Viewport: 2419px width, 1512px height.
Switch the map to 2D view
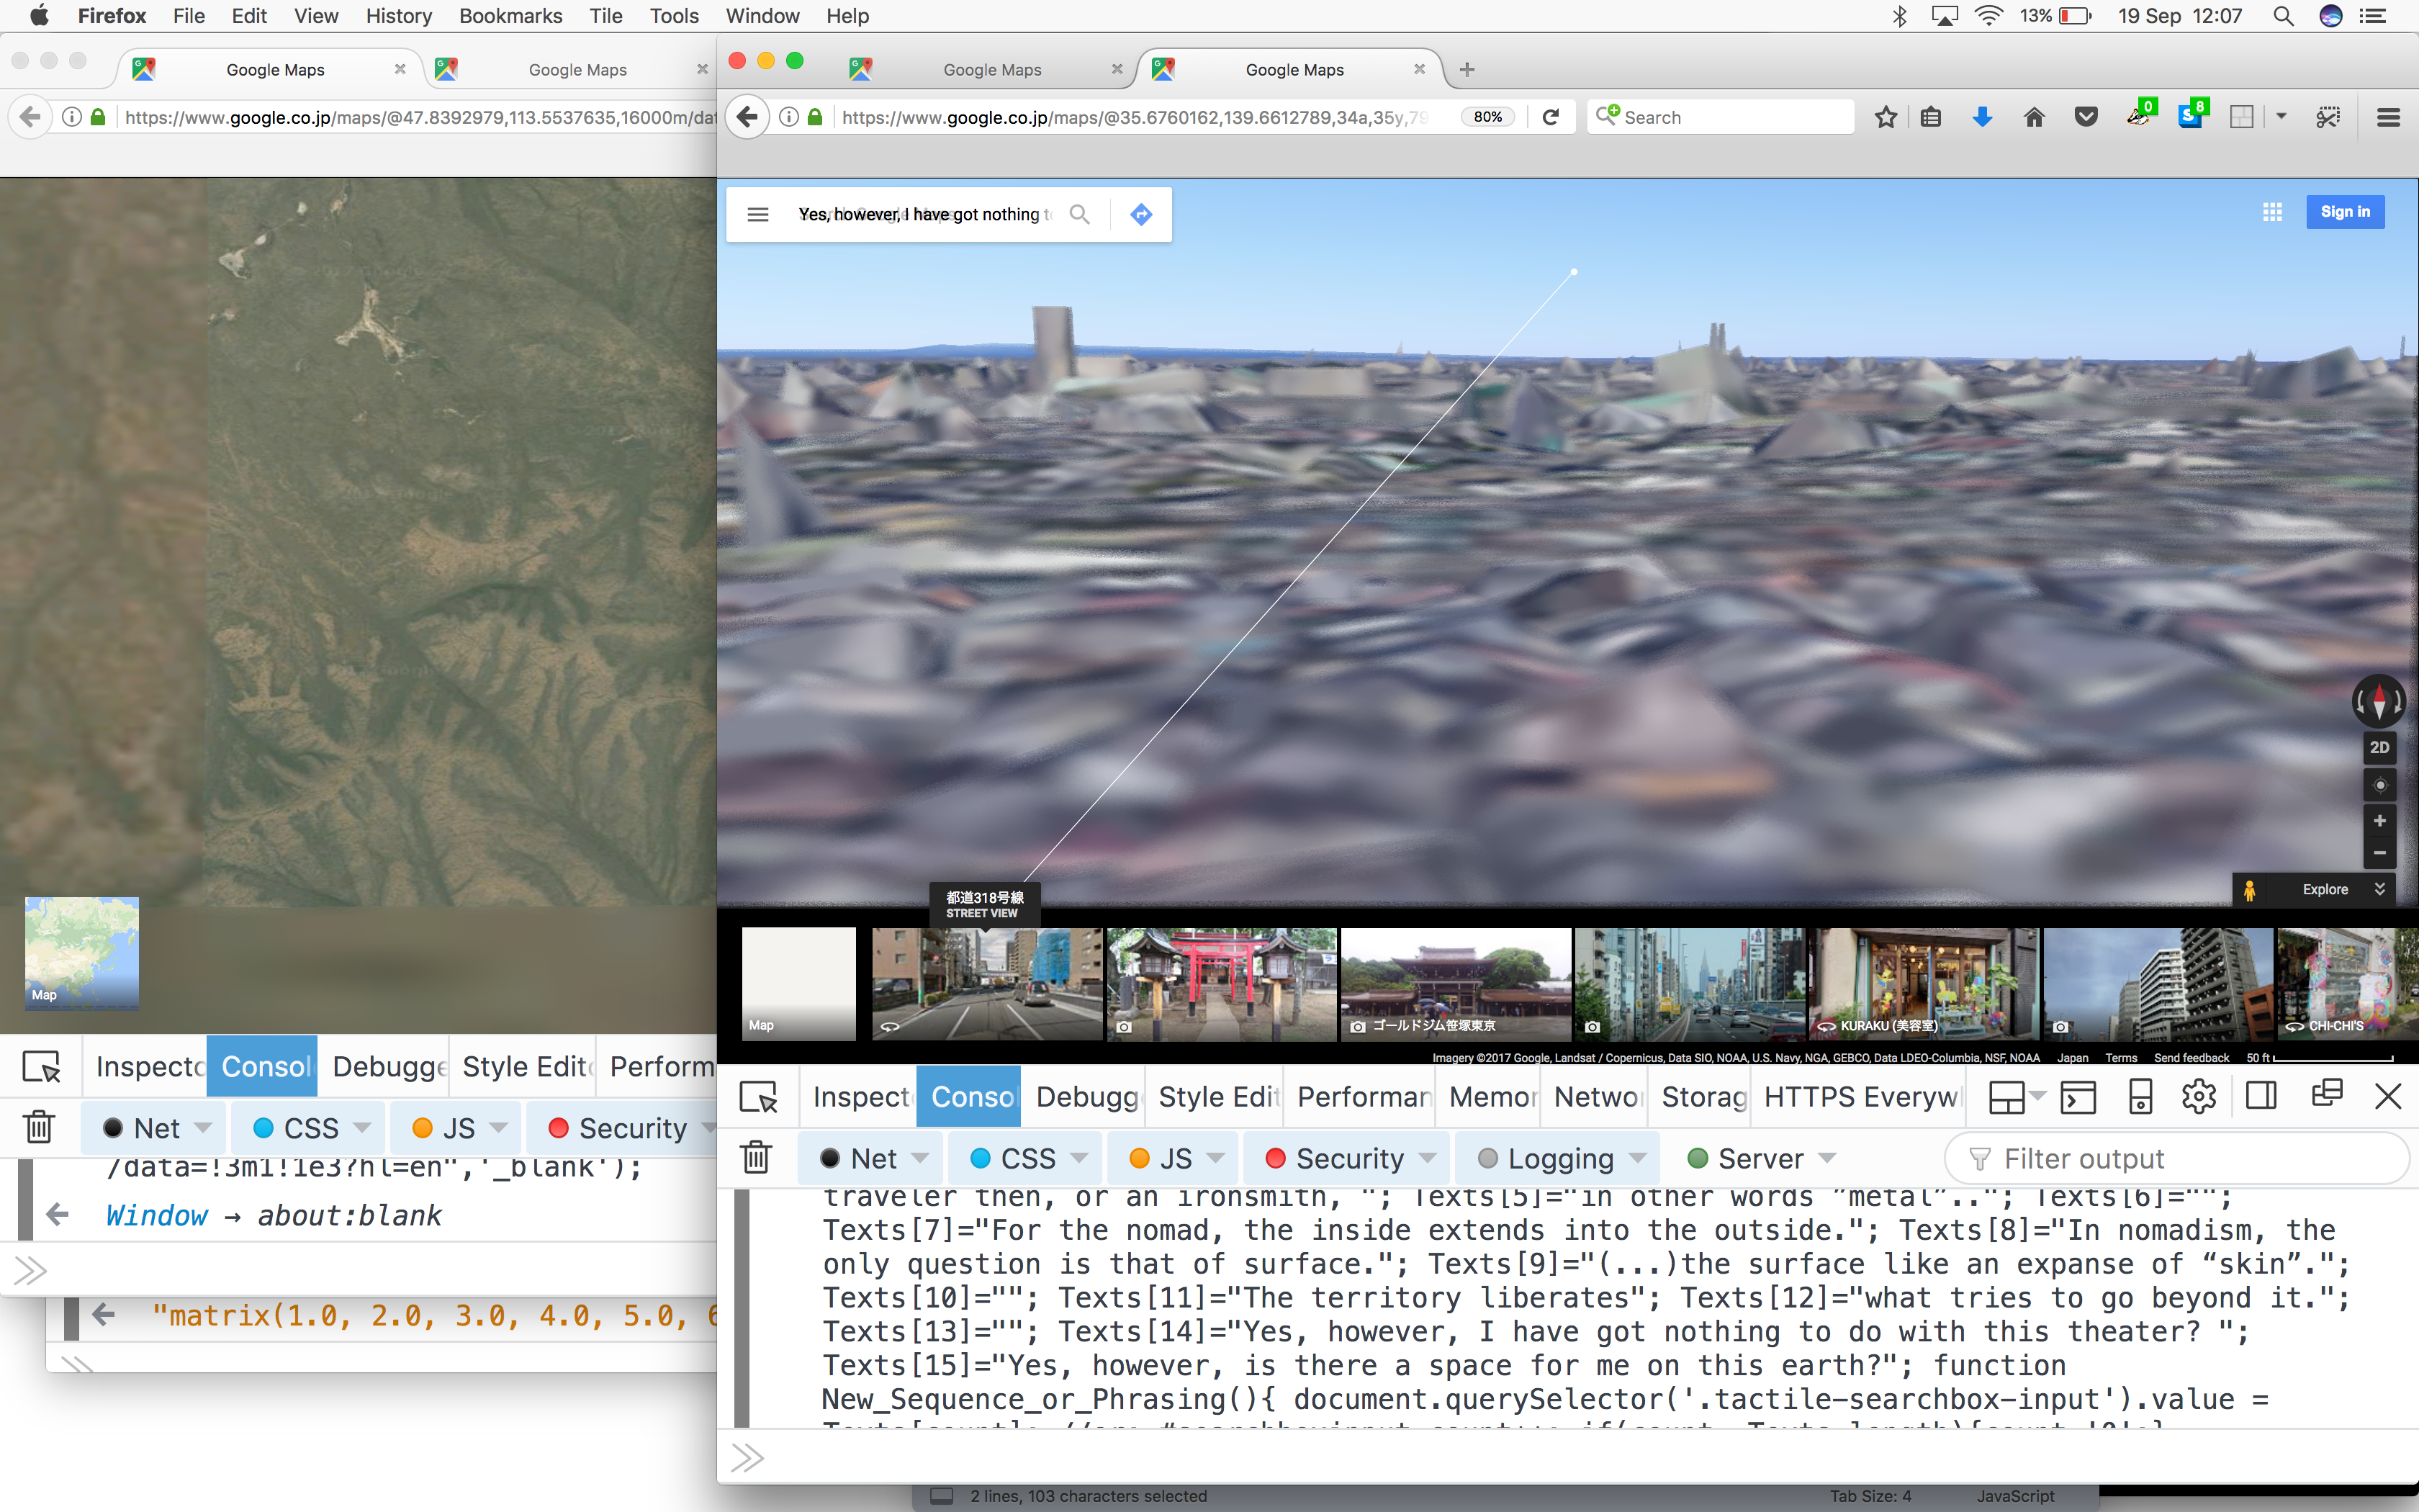[x=2379, y=748]
